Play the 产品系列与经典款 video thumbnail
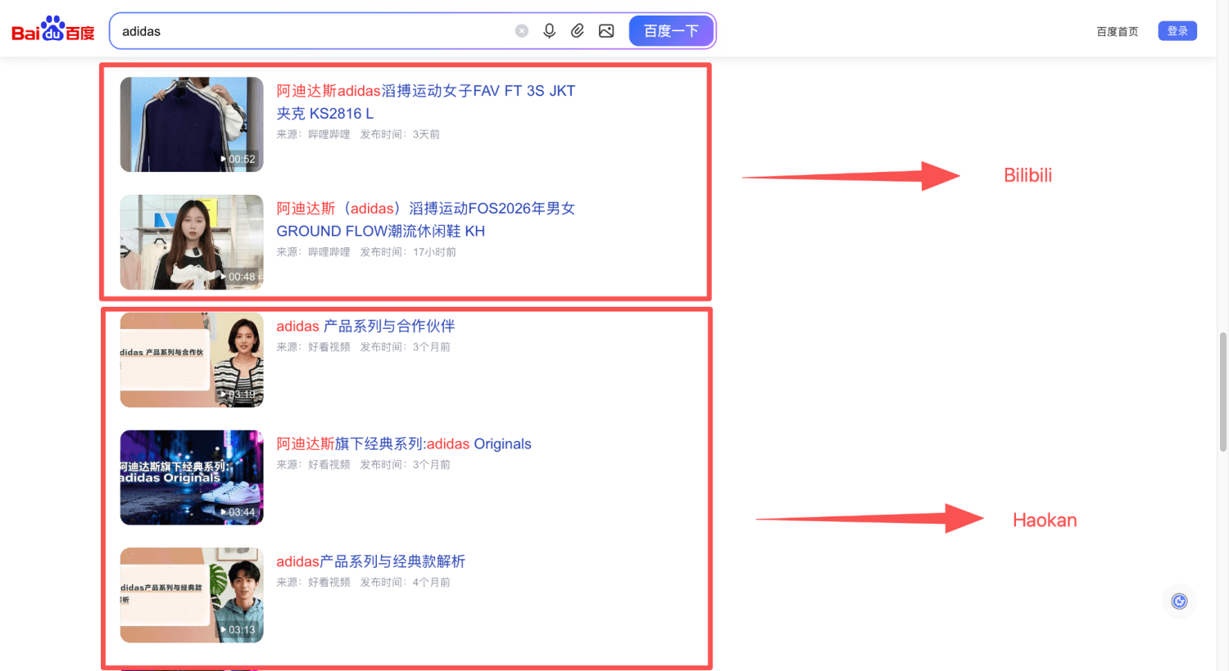1229x671 pixels. [x=192, y=596]
